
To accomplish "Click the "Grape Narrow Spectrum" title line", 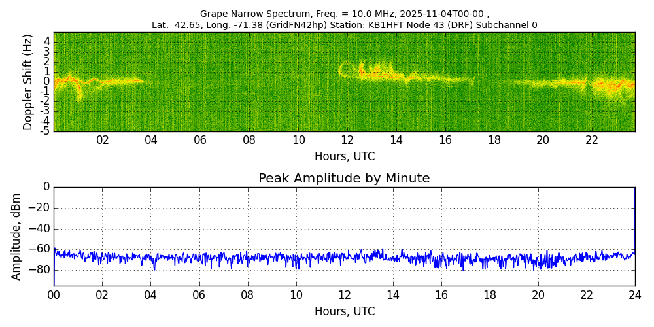I will click(344, 14).
